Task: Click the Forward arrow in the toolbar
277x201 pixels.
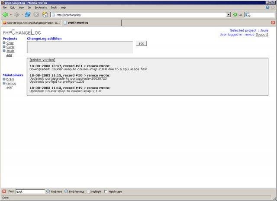Action: 16,15
